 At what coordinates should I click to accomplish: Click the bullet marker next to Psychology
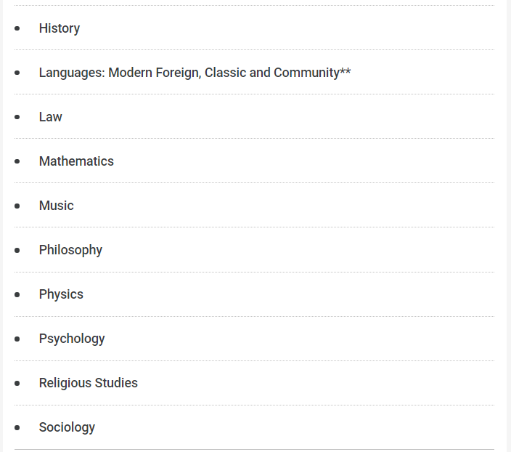tap(17, 339)
